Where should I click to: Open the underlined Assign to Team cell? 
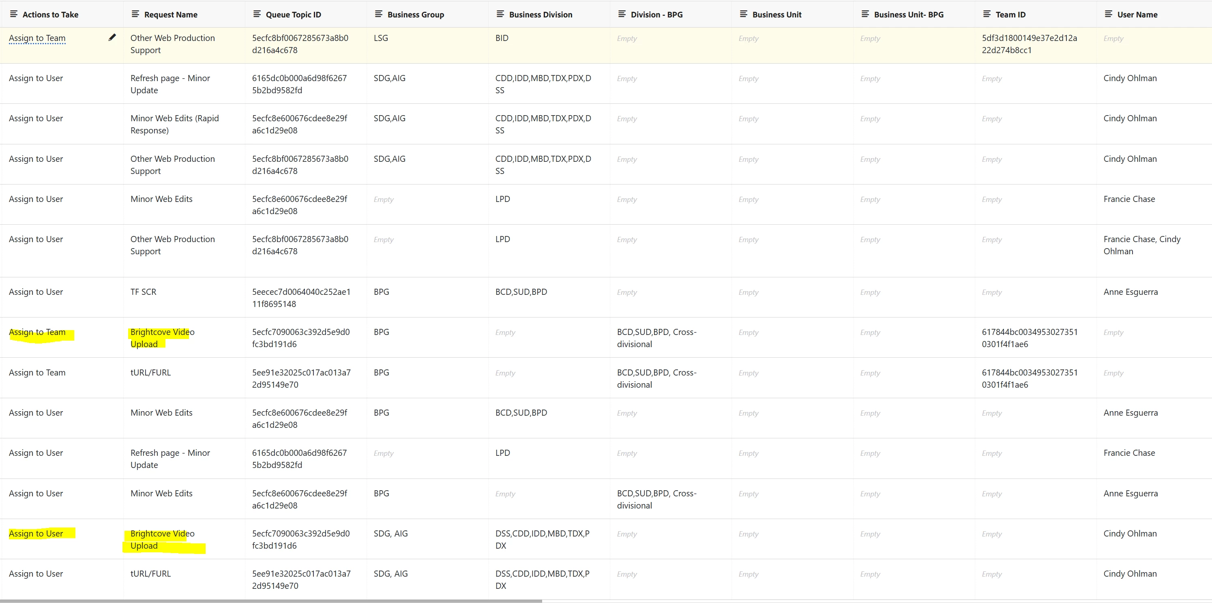coord(37,38)
